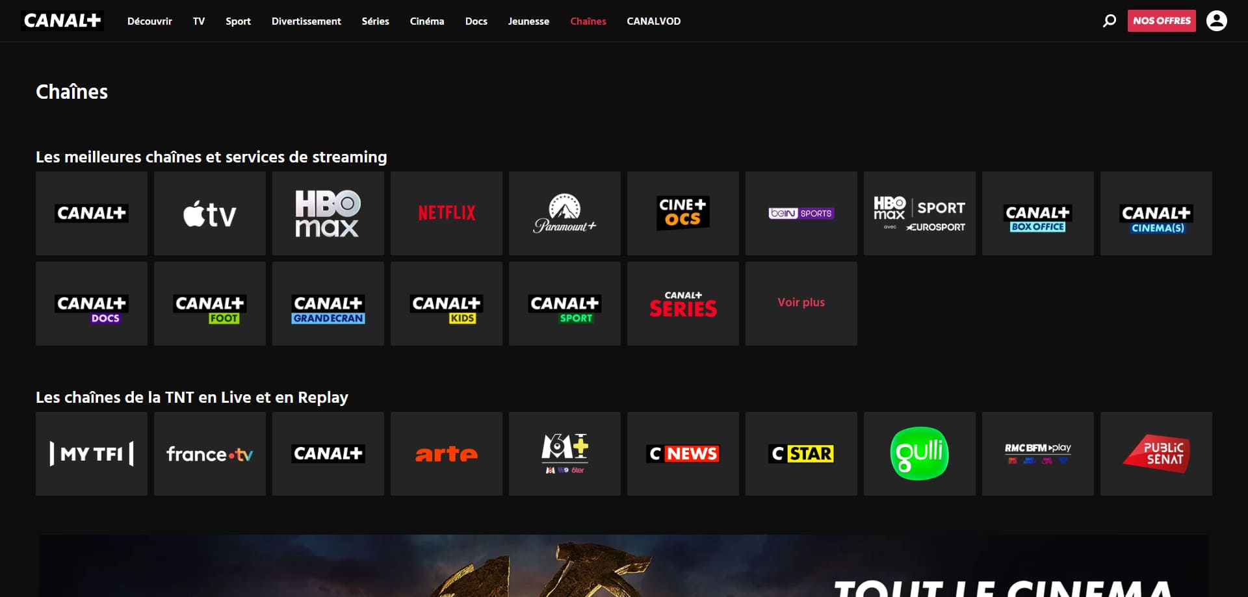Open the Jeunesse menu item
Viewport: 1248px width, 597px height.
(528, 21)
